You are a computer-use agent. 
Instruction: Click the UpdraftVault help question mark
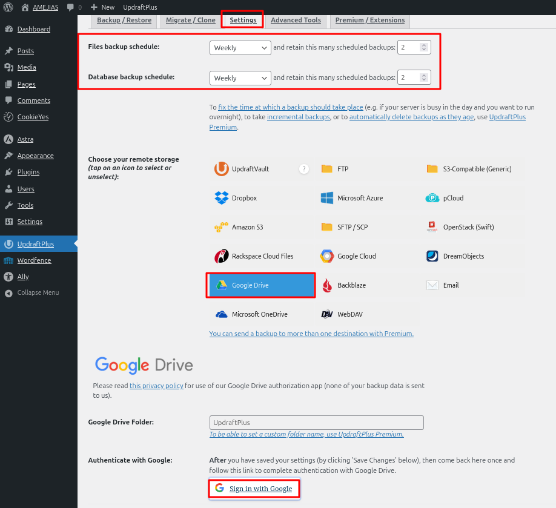(304, 169)
